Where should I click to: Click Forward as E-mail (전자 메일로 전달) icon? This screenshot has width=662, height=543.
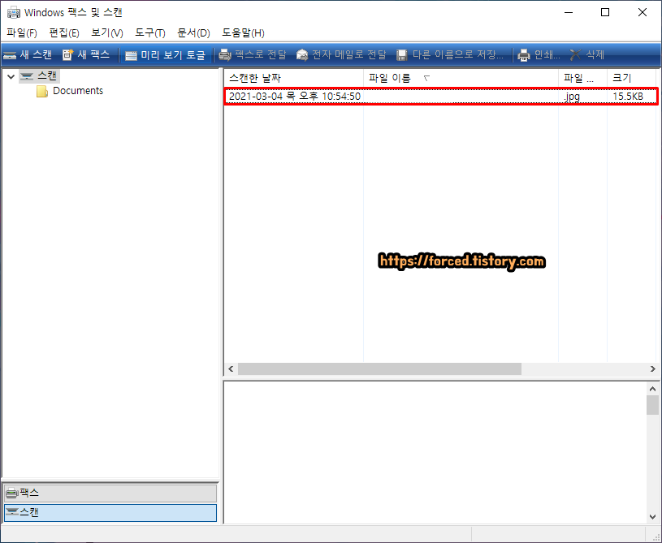point(302,55)
